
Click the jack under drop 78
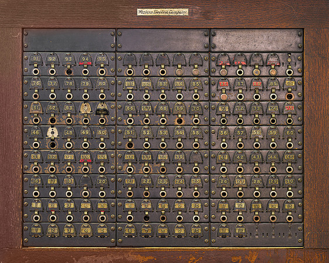click(69, 96)
